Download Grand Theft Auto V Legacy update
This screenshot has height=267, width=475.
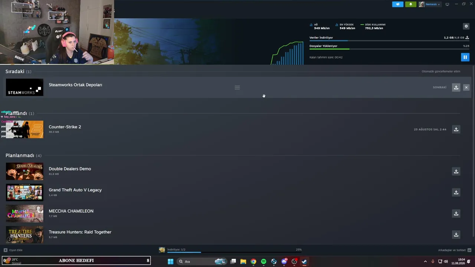(x=456, y=192)
